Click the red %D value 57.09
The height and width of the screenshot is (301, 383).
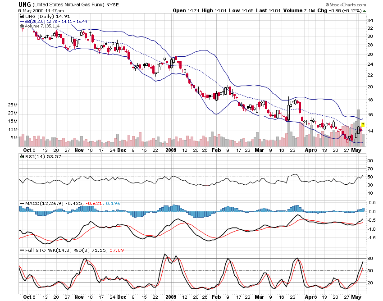pyautogui.click(x=117, y=250)
